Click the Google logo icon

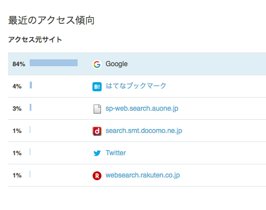[97, 64]
